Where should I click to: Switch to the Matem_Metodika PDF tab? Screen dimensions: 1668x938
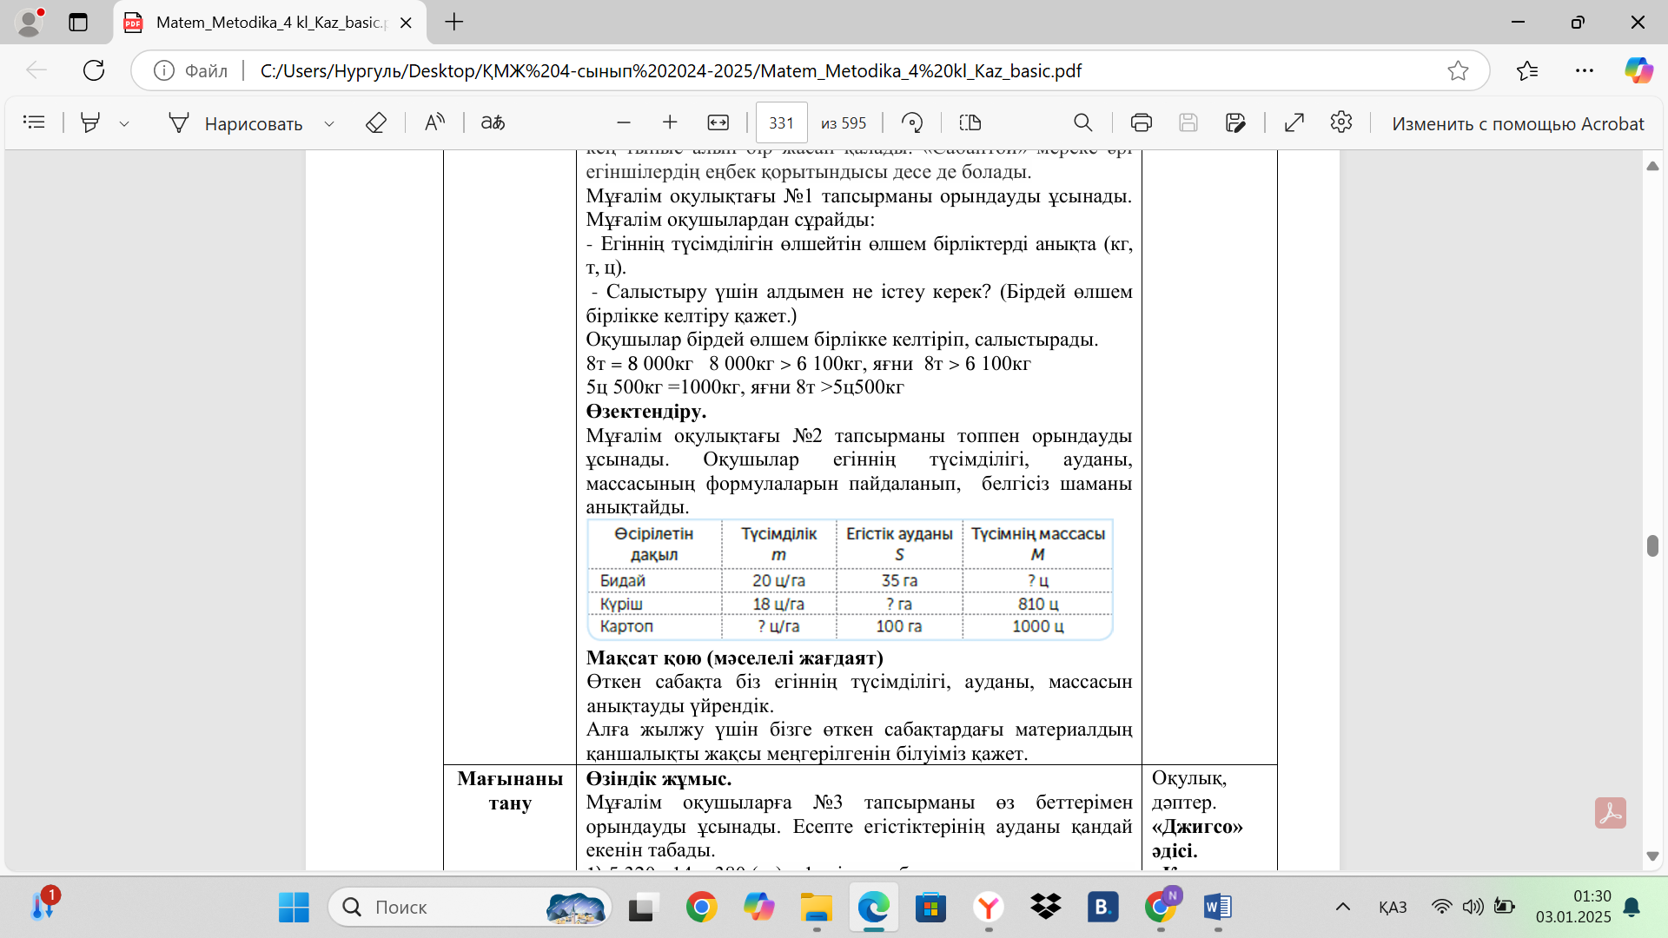[x=269, y=23]
